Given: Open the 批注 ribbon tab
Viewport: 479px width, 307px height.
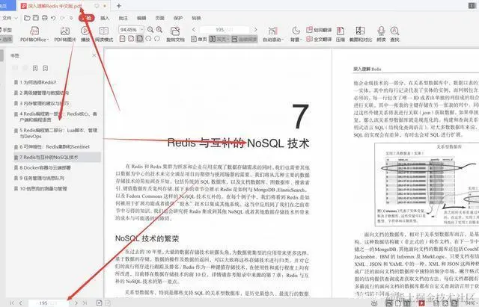Looking at the screenshot, I should 123,18.
